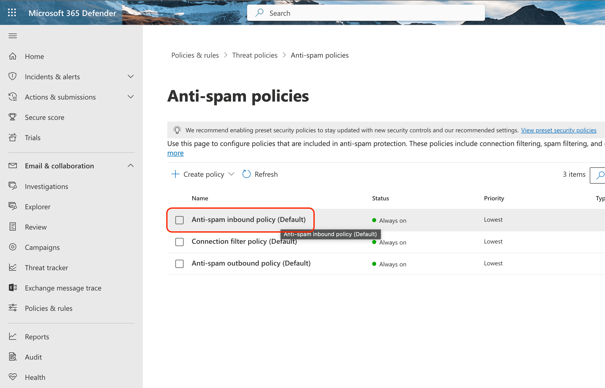Image resolution: width=605 pixels, height=388 pixels.
Task: Open the Create policy dropdown arrow
Action: 231,174
